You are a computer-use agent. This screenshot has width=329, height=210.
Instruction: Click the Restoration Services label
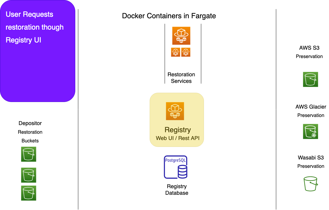click(x=181, y=78)
